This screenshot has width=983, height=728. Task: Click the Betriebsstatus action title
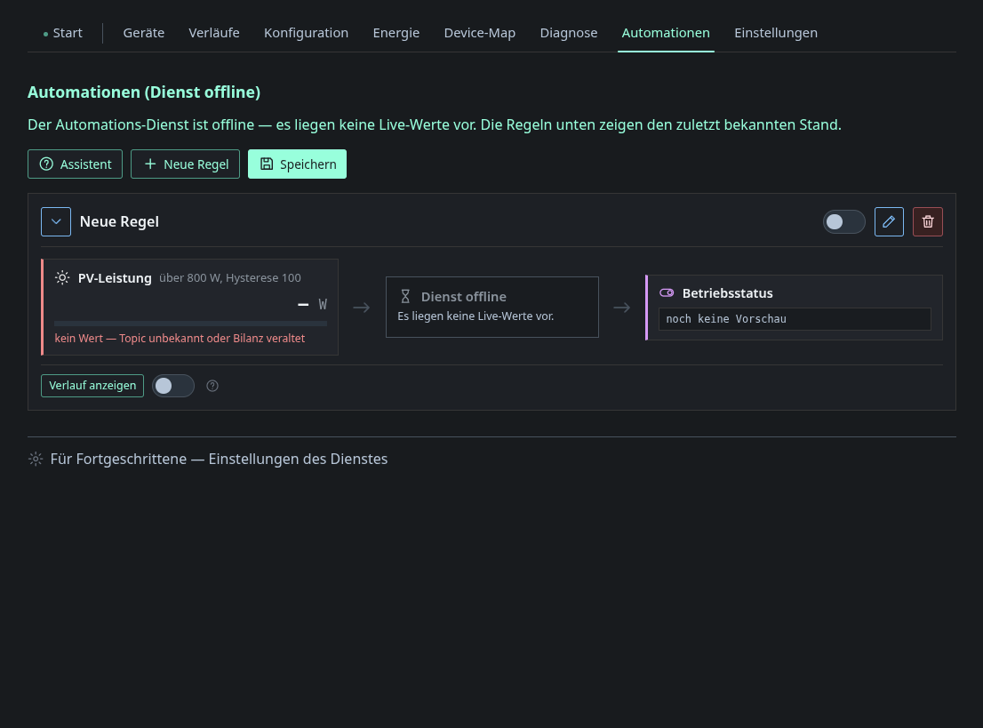(727, 293)
